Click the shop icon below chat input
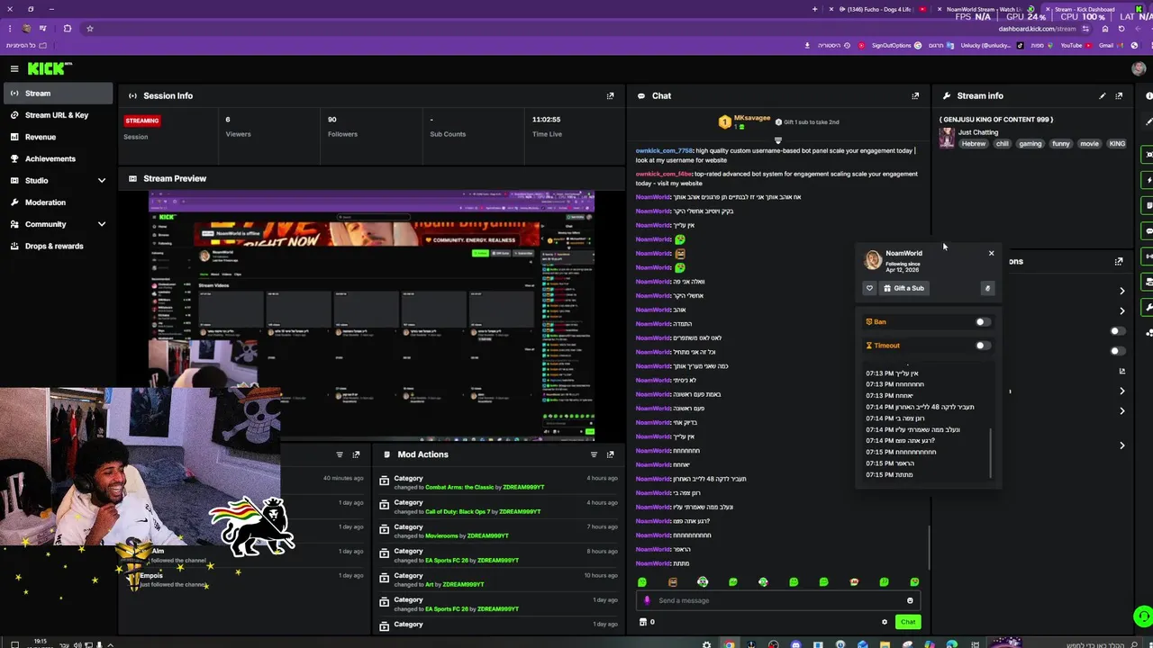The image size is (1153, 648). point(642,622)
